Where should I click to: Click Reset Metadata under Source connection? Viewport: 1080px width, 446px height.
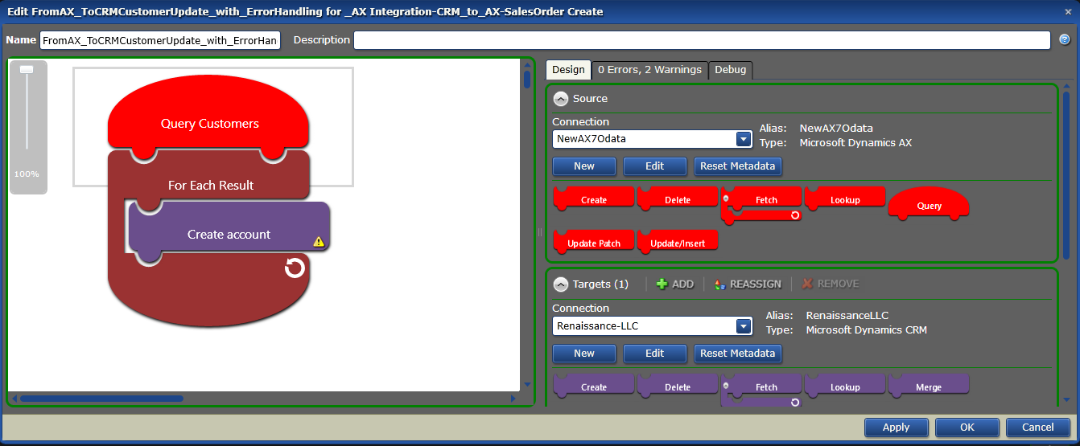(737, 166)
